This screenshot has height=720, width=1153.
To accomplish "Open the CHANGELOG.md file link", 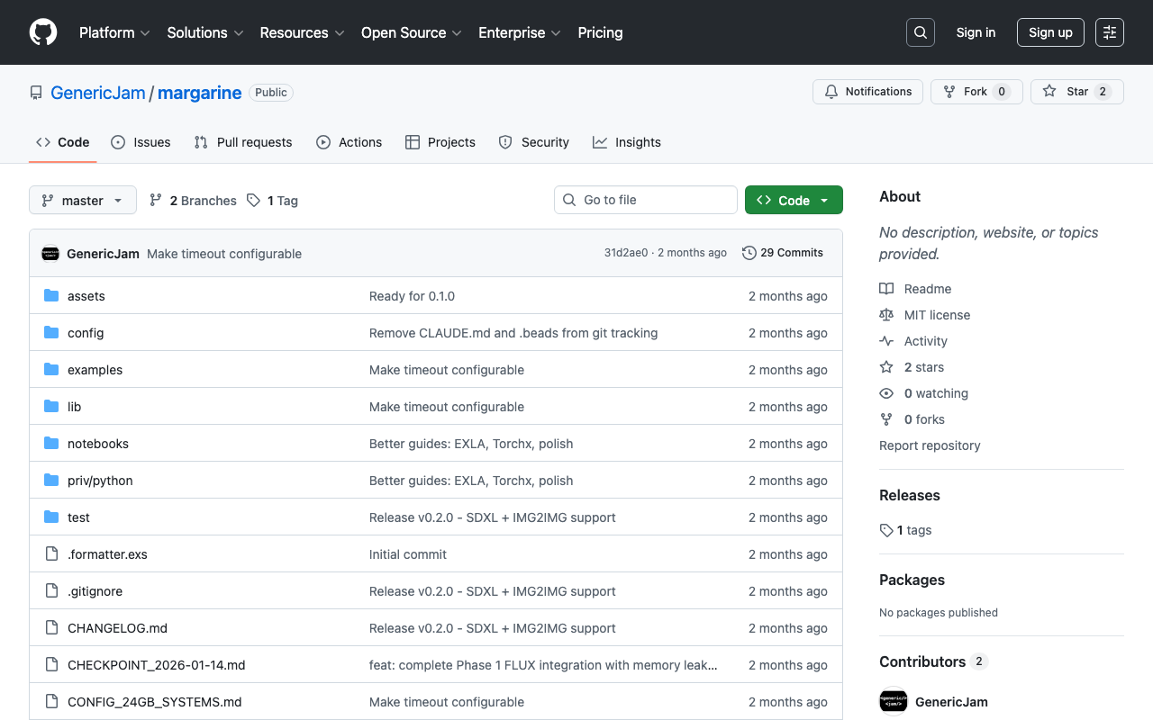I will point(117,627).
